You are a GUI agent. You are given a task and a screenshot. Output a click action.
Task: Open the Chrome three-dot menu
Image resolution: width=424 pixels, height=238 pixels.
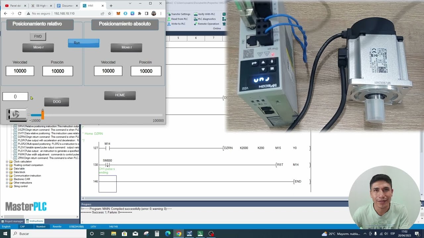click(161, 14)
